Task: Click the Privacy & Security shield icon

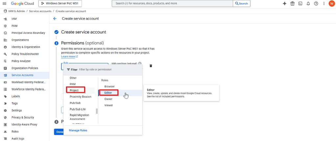Action: pos(5,117)
